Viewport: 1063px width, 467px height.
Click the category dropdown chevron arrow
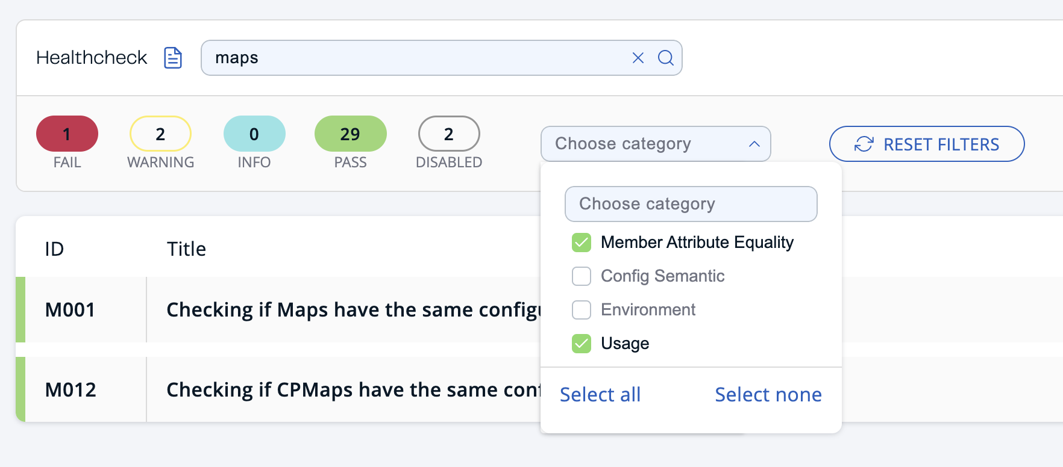tap(754, 144)
